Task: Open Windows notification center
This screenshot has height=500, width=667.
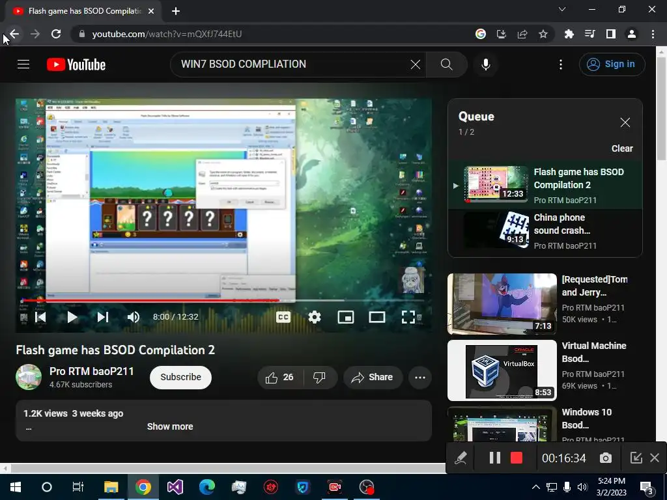Action: (647, 487)
